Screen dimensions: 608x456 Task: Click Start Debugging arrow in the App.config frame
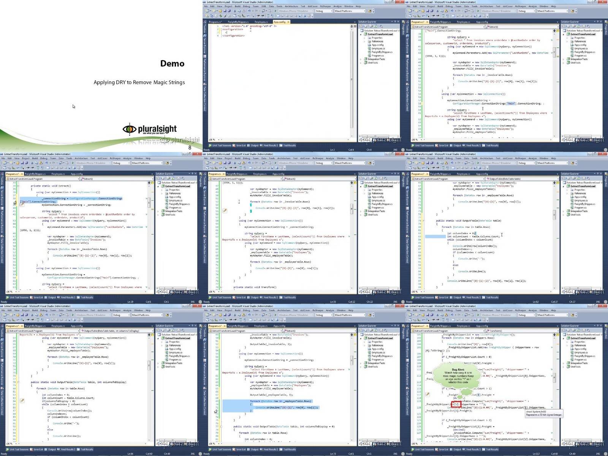[x=275, y=11]
